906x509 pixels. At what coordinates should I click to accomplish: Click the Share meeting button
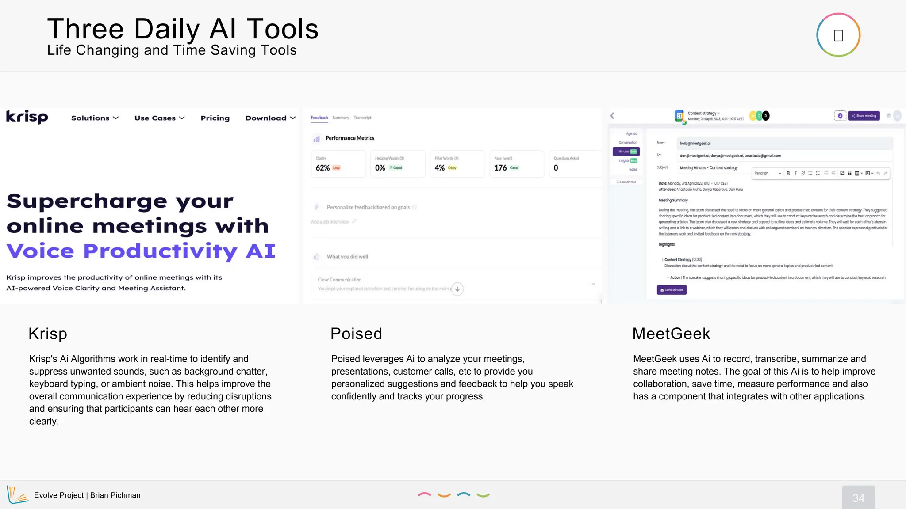(x=864, y=116)
